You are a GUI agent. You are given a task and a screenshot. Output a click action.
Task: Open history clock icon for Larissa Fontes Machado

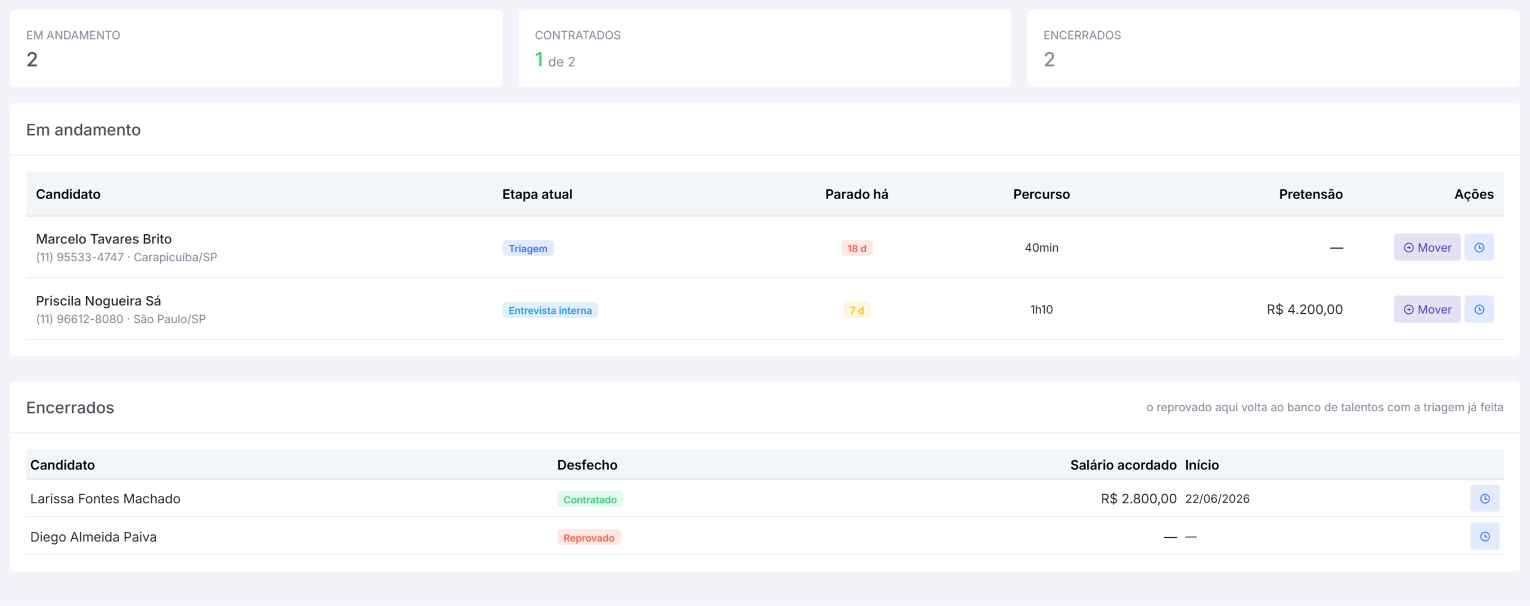coord(1485,498)
